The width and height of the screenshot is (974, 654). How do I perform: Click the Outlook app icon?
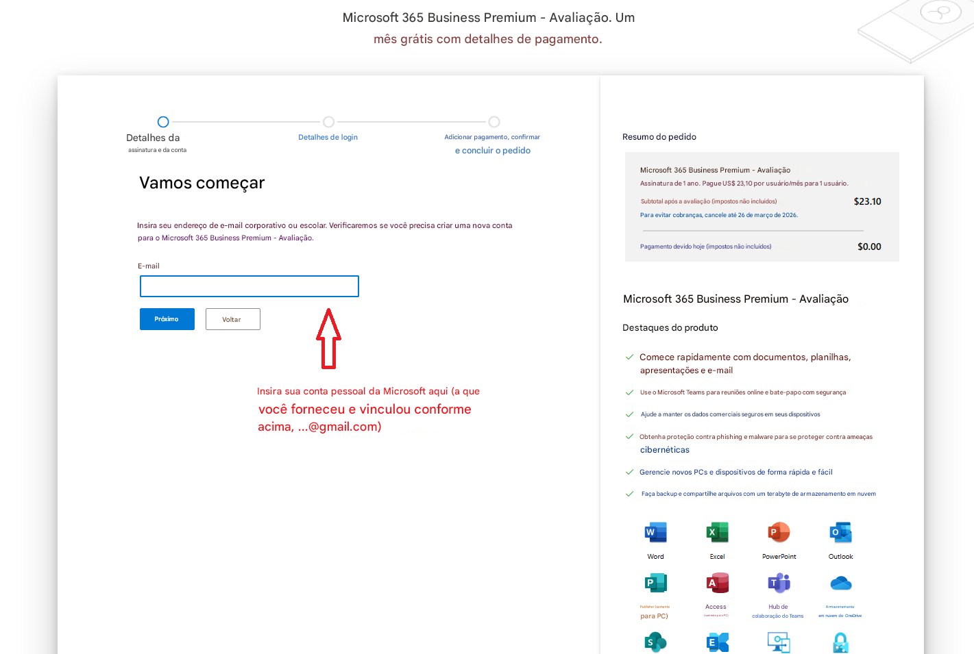point(841,532)
